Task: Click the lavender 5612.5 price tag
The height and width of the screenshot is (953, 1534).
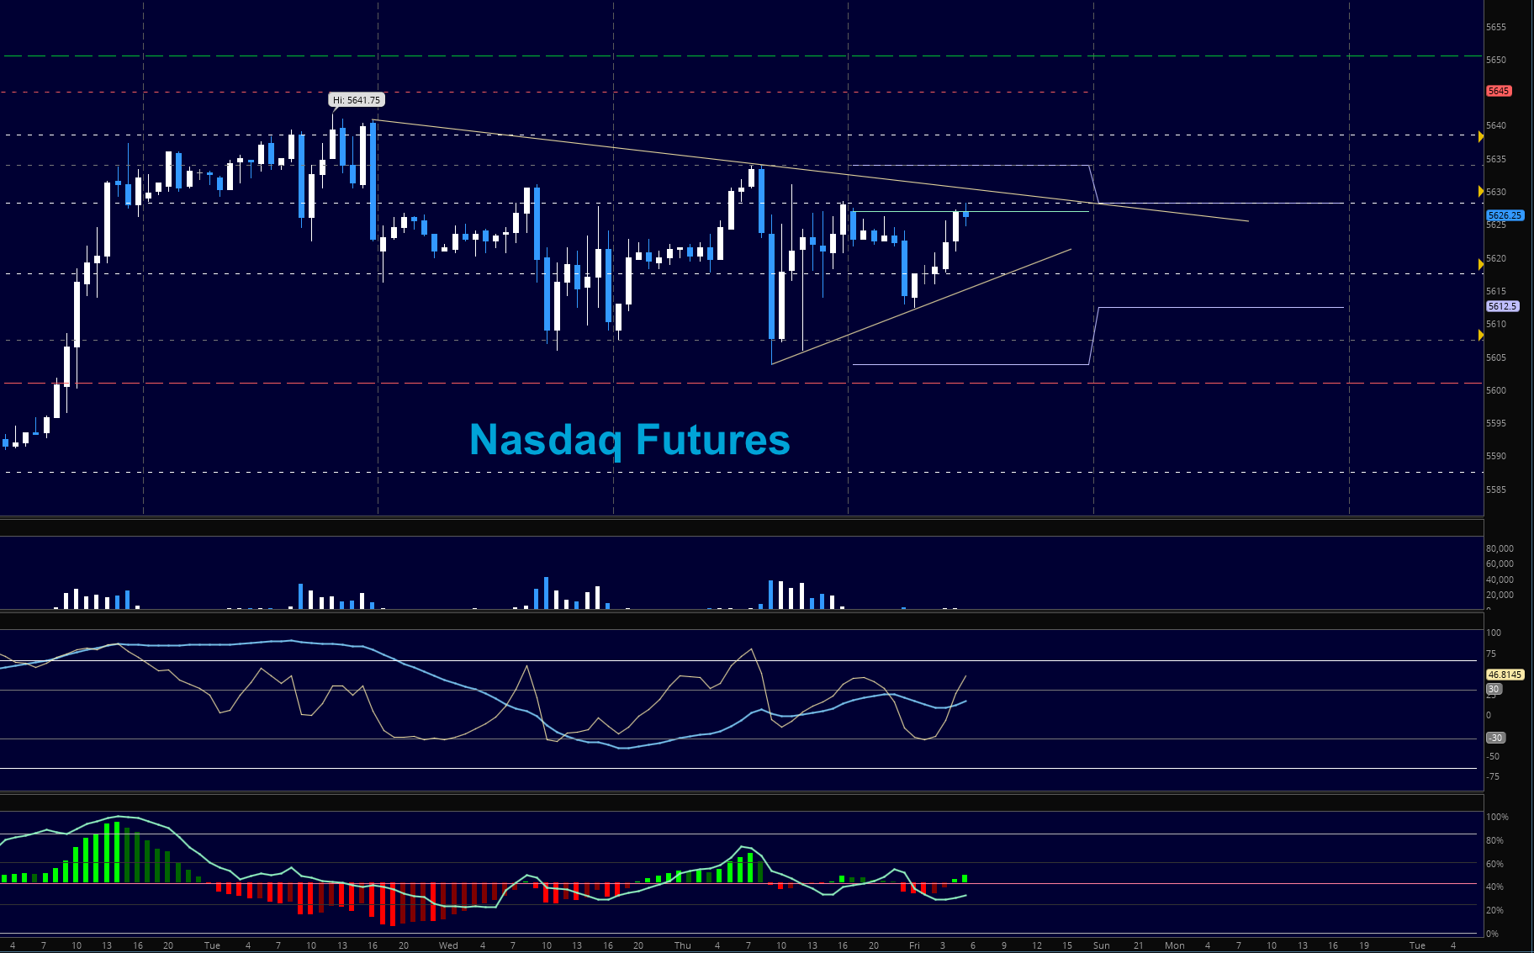Action: click(x=1501, y=306)
